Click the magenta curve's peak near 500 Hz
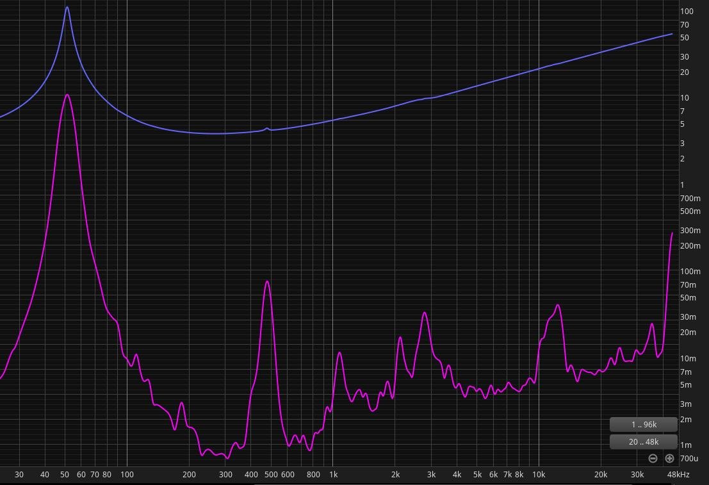709x485 pixels. pos(267,282)
